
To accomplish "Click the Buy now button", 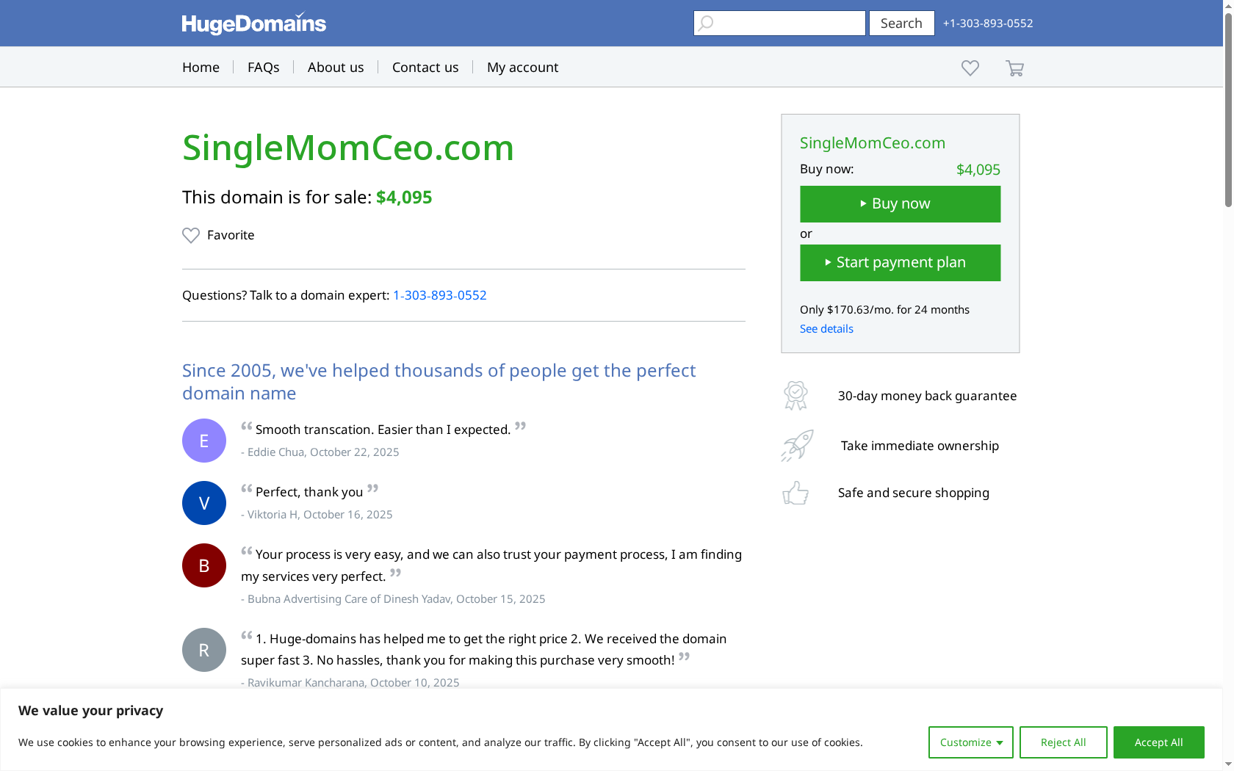I will [x=900, y=203].
